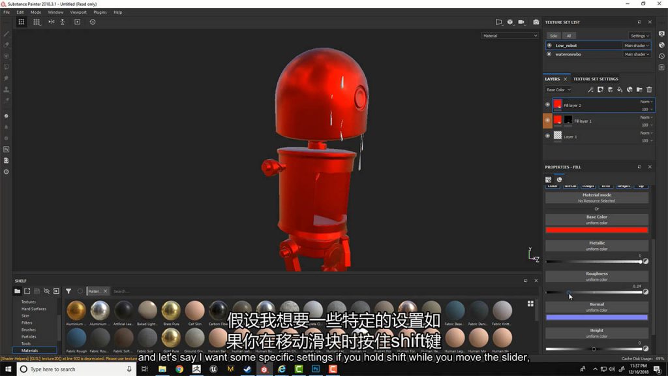Open the Viewport menu
The width and height of the screenshot is (668, 376).
point(78,12)
